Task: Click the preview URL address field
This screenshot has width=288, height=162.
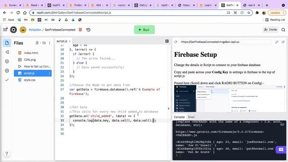Action: tap(226, 42)
